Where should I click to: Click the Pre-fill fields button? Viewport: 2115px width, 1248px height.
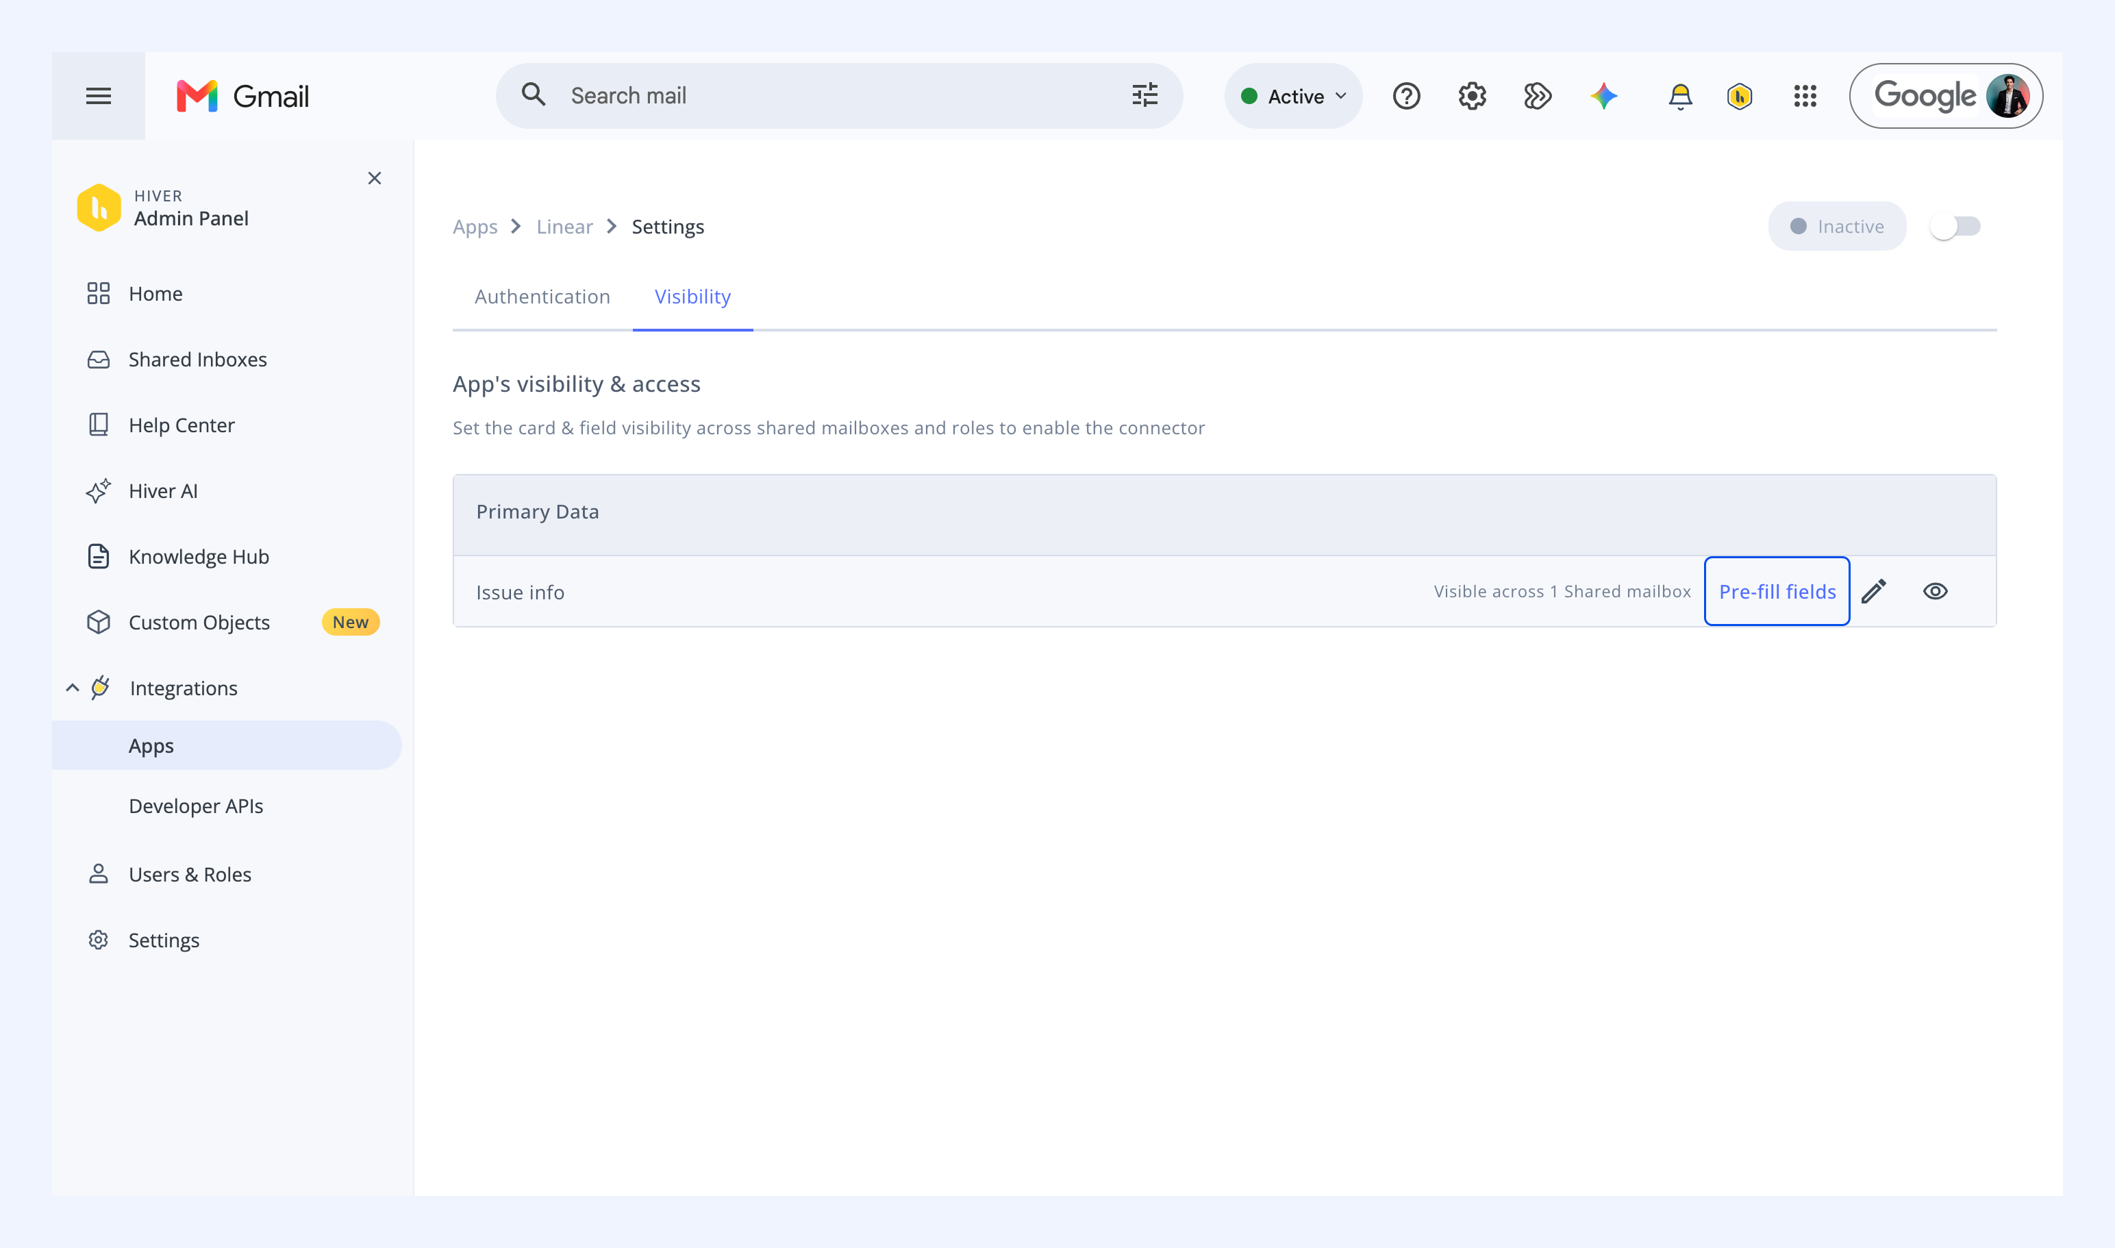click(1777, 591)
